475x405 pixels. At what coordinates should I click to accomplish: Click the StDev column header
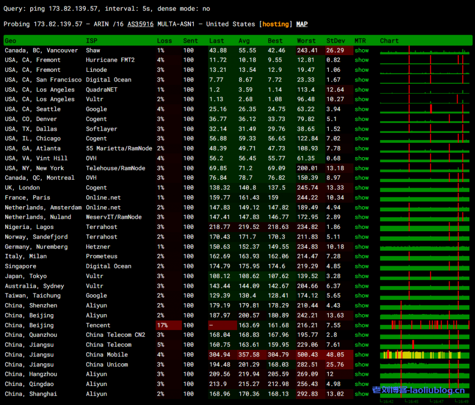[x=335, y=41]
